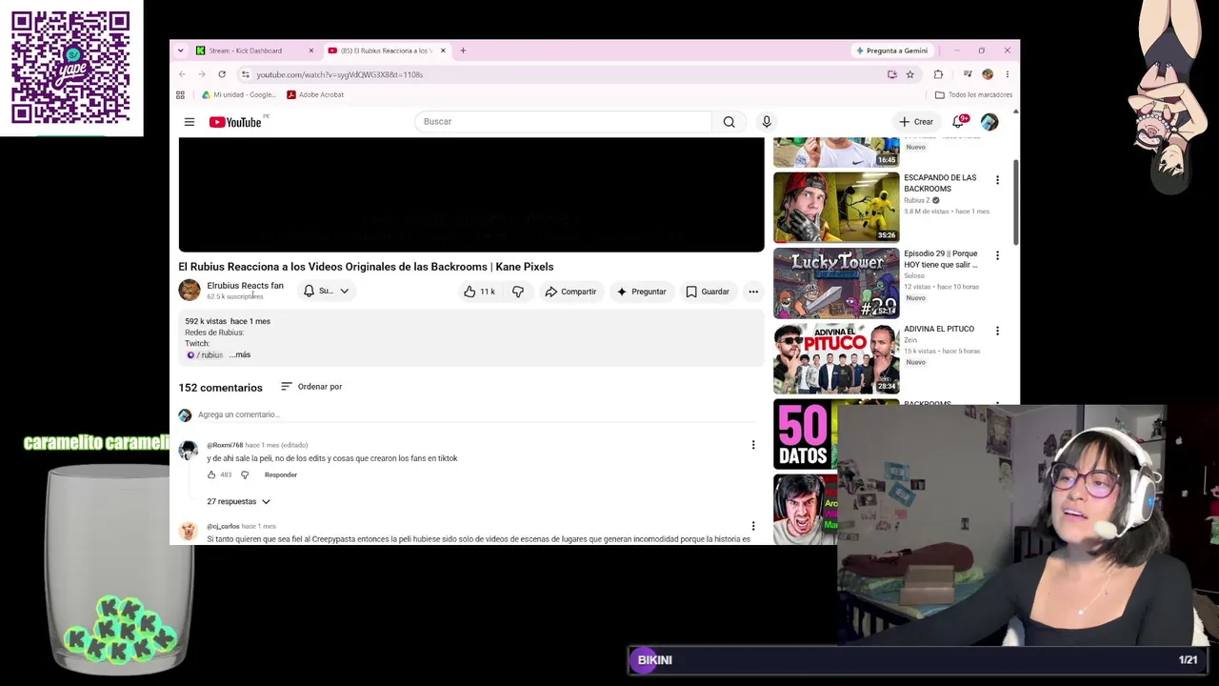Open options for Episodio 29 video
This screenshot has height=686, width=1219.
[x=997, y=255]
